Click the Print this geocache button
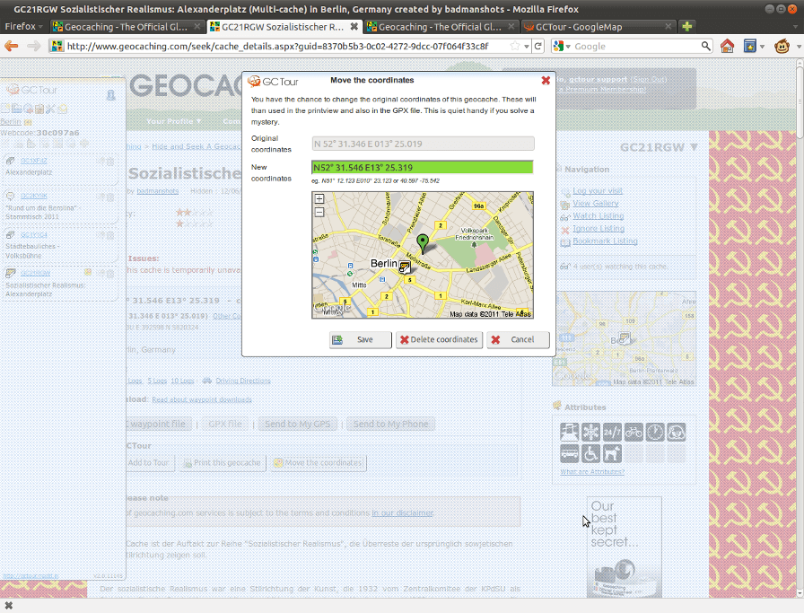 [222, 463]
